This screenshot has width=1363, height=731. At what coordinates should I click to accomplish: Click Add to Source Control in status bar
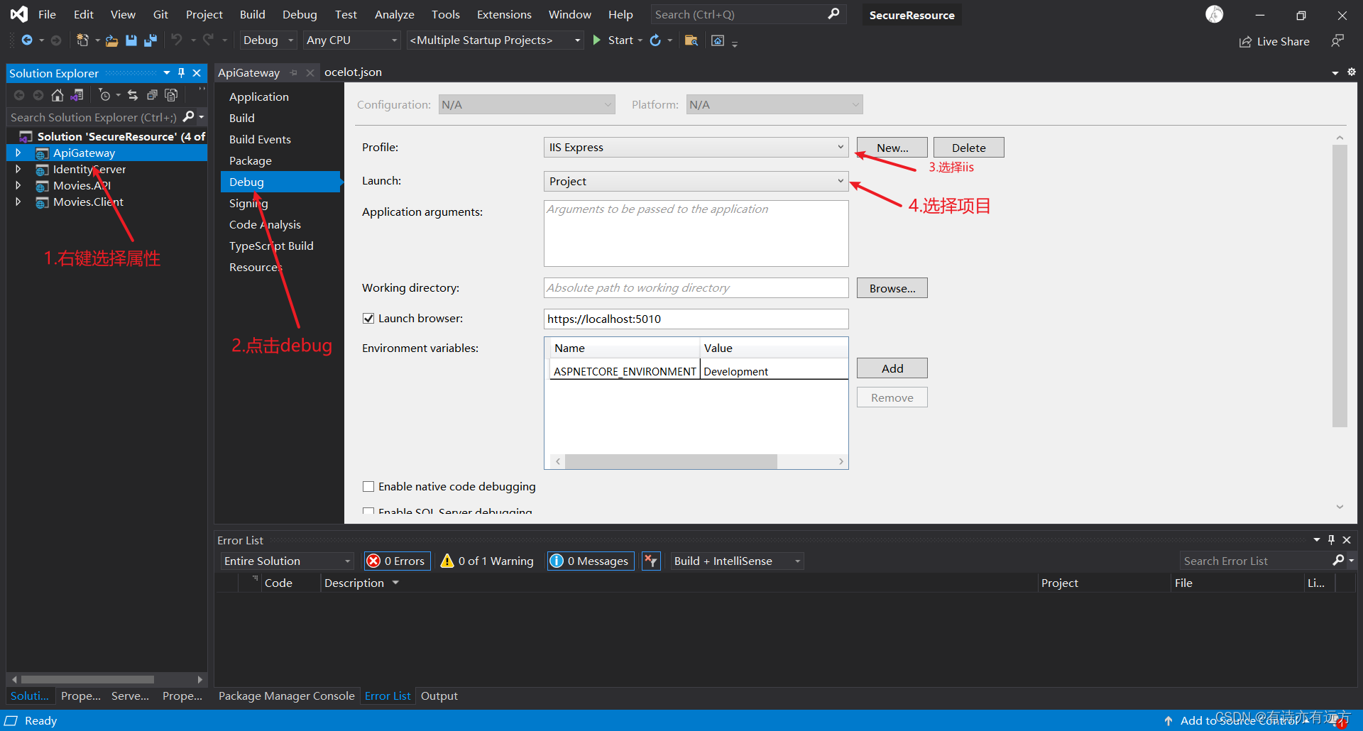point(1239,720)
